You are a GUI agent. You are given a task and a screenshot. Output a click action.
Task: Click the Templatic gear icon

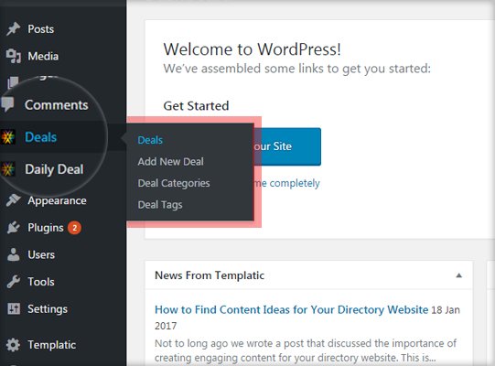pyautogui.click(x=13, y=345)
